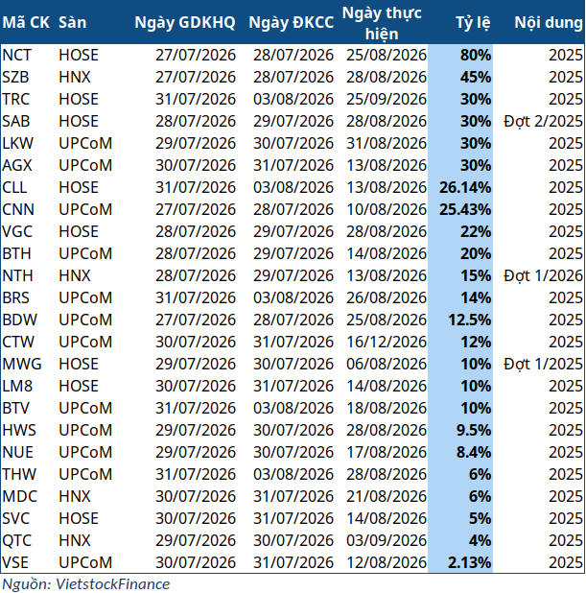
Task: Select the BRS ticker cell
Action: [16, 297]
